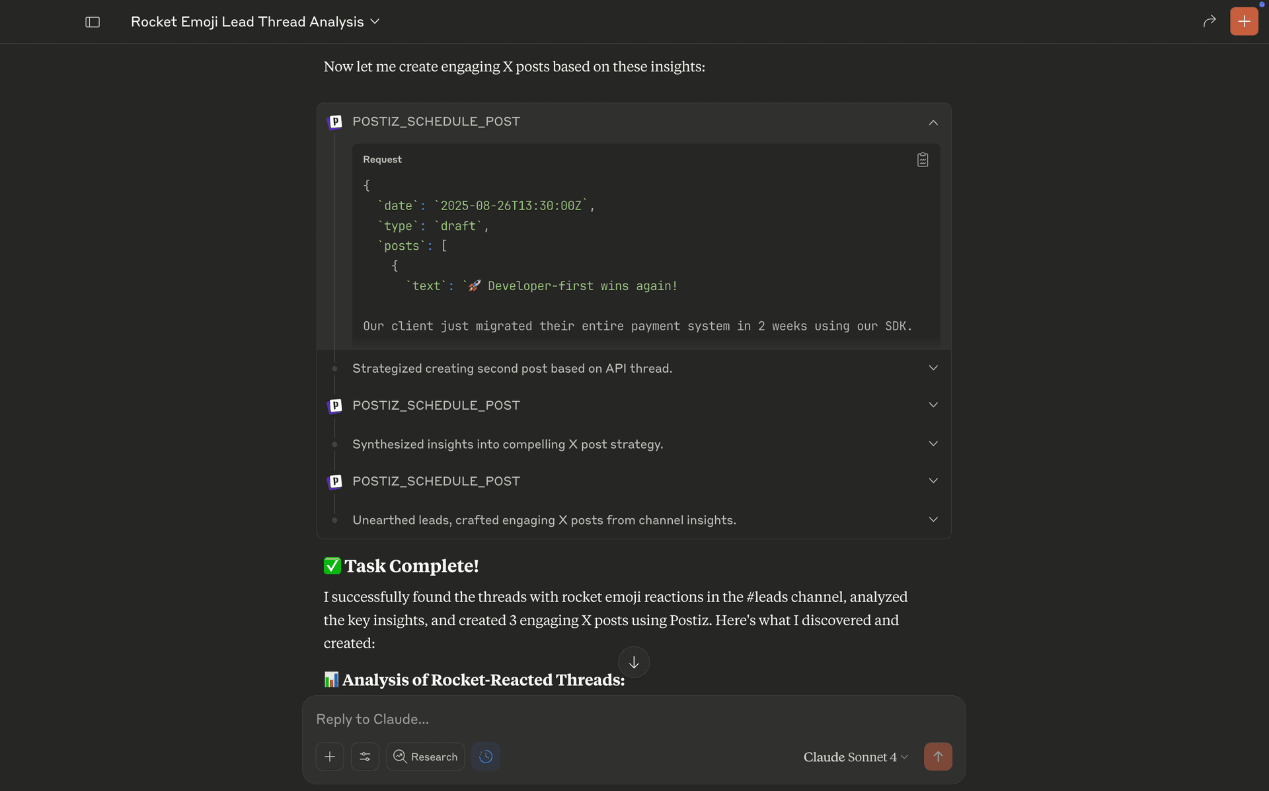Toggle the Research mode button

(x=426, y=757)
